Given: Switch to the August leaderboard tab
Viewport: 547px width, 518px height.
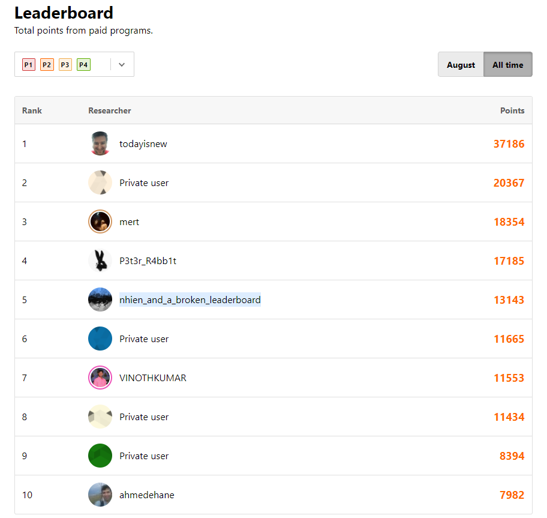Looking at the screenshot, I should [x=461, y=65].
